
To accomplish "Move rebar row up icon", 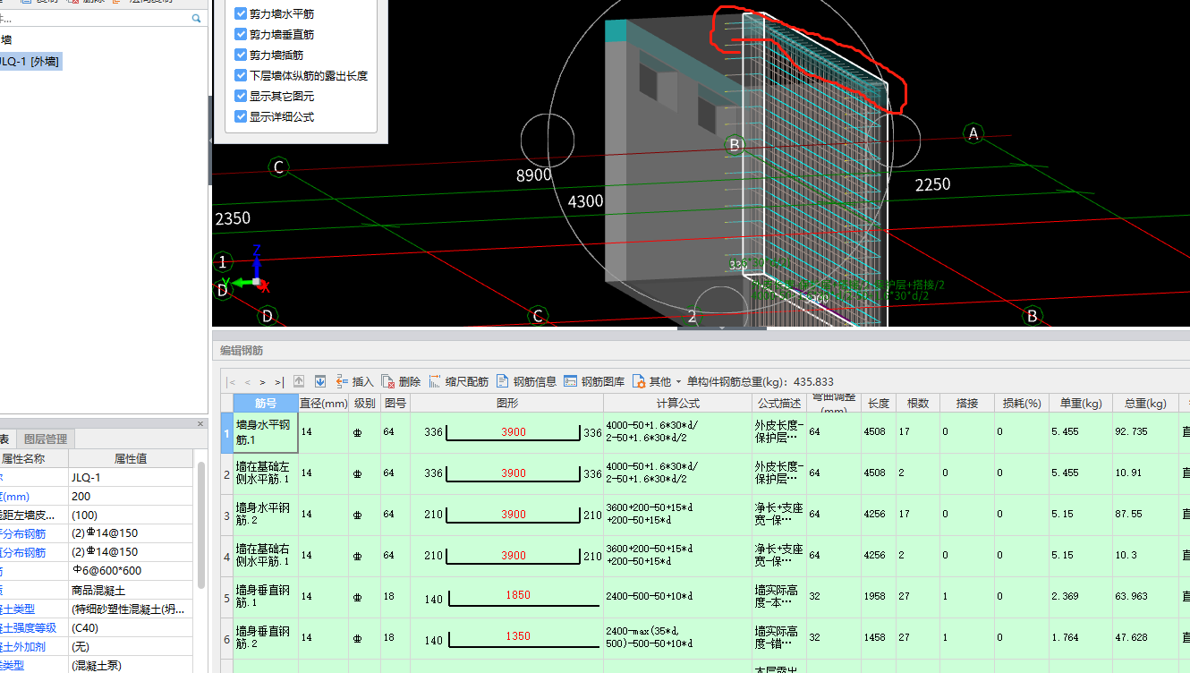I will tap(300, 381).
